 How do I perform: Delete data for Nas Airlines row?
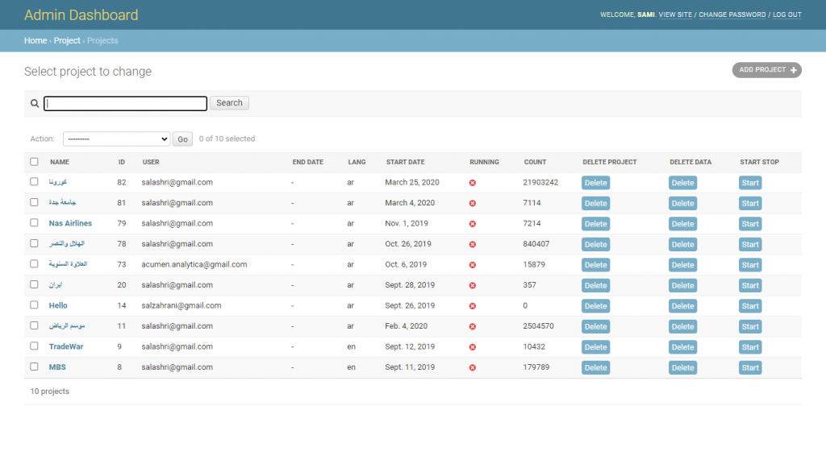pyautogui.click(x=682, y=224)
